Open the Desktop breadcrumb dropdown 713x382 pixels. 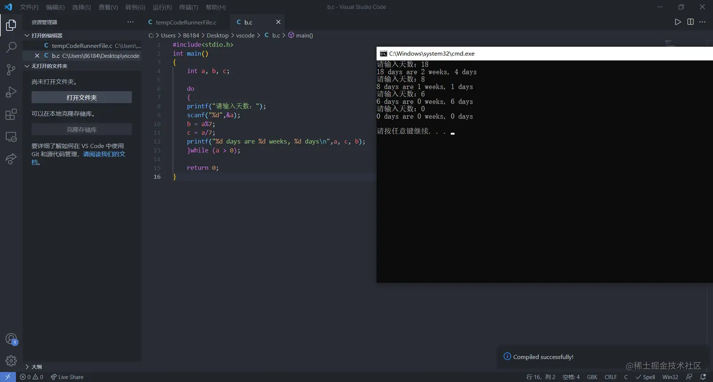[217, 35]
